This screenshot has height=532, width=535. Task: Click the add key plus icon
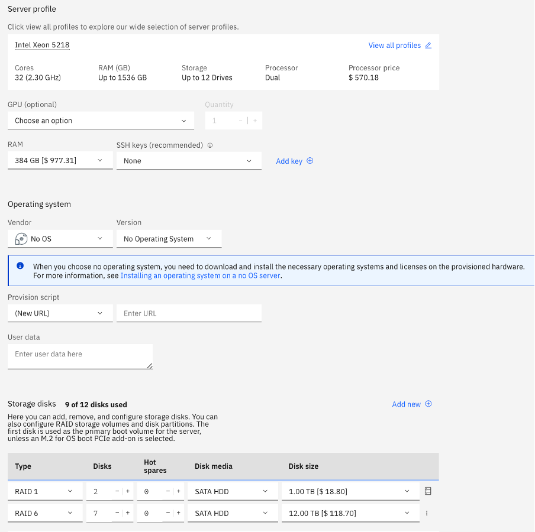pos(308,161)
